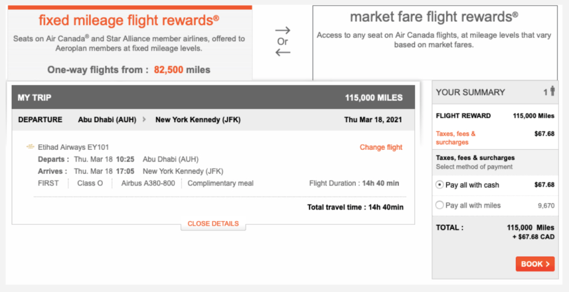
Task: Click the Change flight link
Action: click(x=381, y=147)
